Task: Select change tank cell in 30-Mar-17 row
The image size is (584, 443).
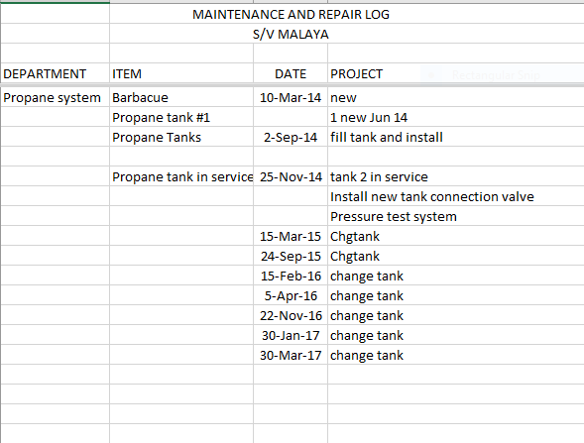Action: (x=456, y=355)
